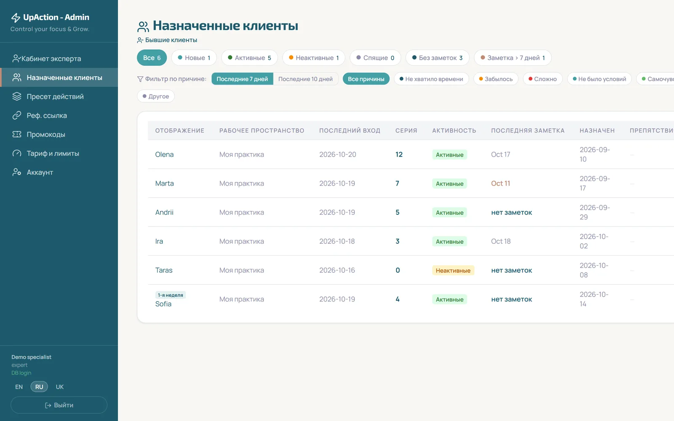Click the Пресет действий layers icon

click(x=17, y=96)
